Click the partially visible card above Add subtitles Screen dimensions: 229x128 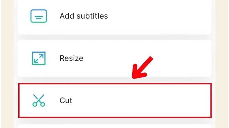114,1
